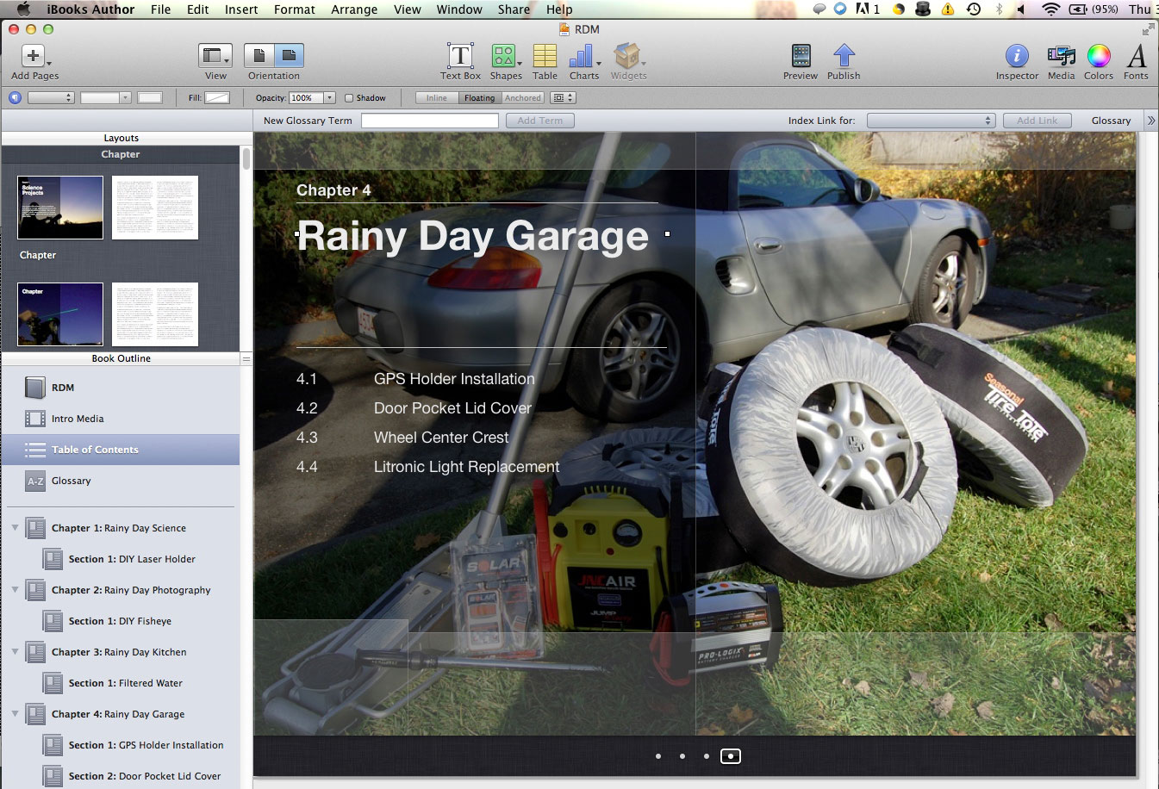The width and height of the screenshot is (1159, 789).
Task: Click the Fill color well
Action: click(217, 97)
